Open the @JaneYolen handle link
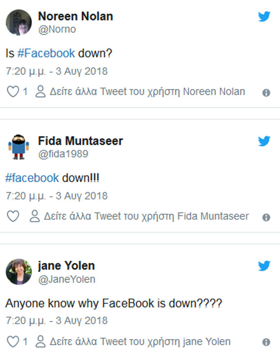The image size is (280, 353). point(67,279)
